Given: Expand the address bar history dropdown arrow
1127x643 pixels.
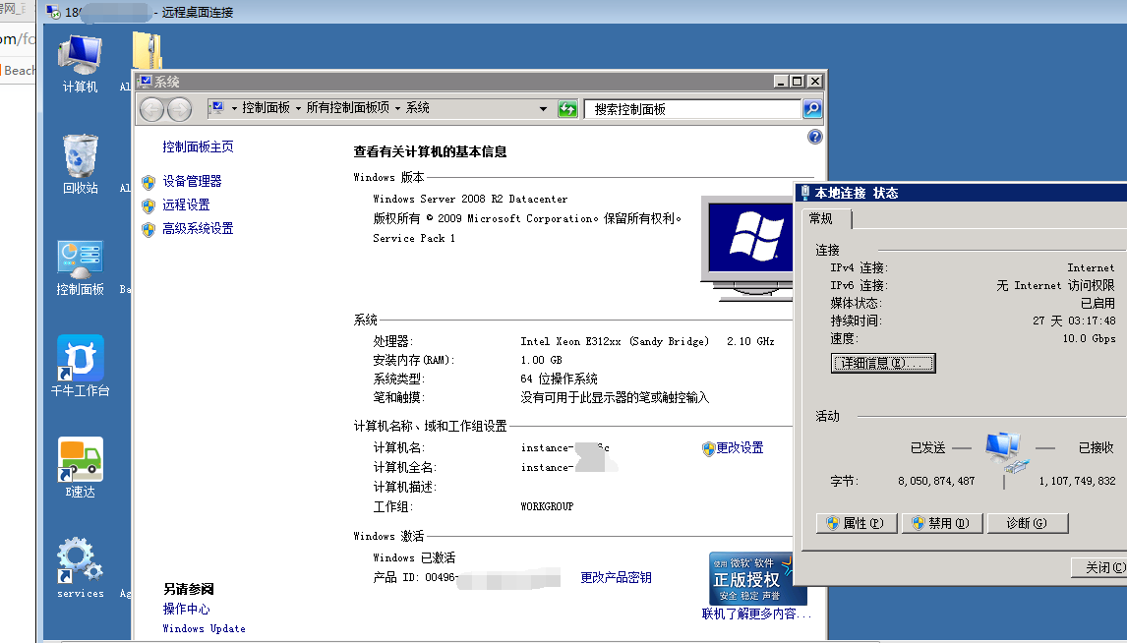Looking at the screenshot, I should (x=543, y=109).
